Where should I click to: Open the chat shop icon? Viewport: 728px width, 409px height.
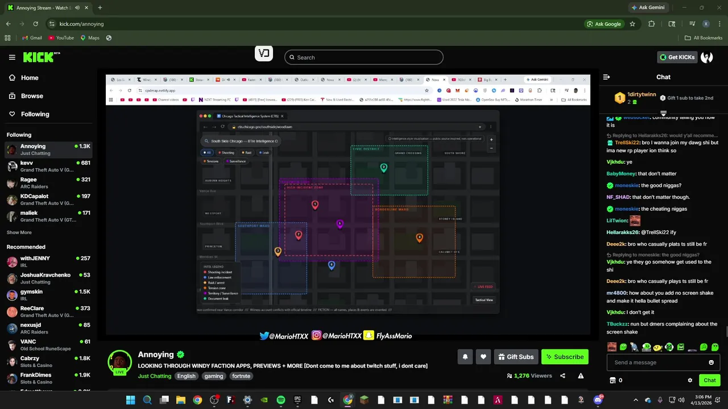pyautogui.click(x=613, y=380)
